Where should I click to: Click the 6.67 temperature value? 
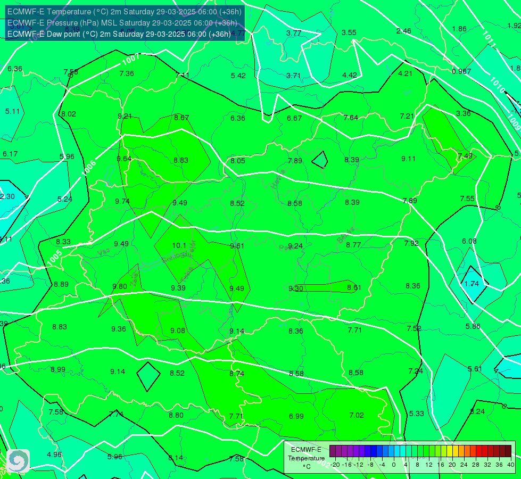[294, 118]
